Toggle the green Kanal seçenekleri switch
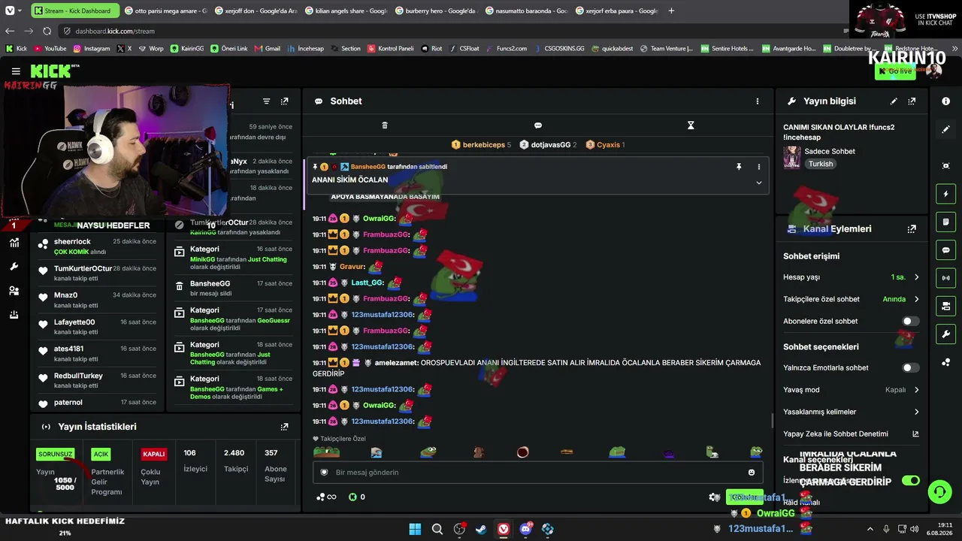The width and height of the screenshot is (962, 541). (910, 481)
